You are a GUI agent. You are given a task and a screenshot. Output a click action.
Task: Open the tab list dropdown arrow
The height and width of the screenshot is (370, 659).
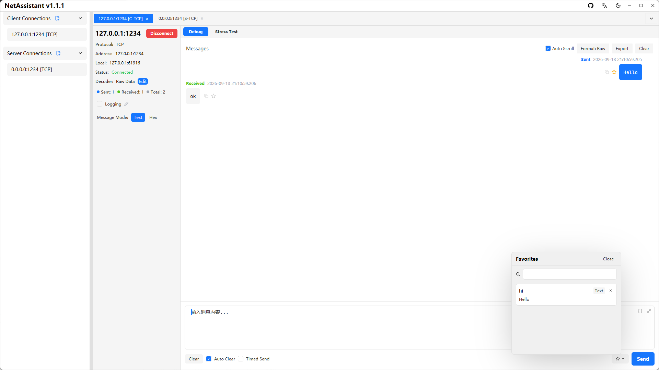click(x=651, y=18)
